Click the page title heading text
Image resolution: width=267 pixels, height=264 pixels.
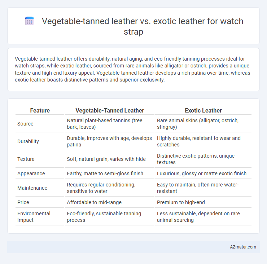[143, 26]
